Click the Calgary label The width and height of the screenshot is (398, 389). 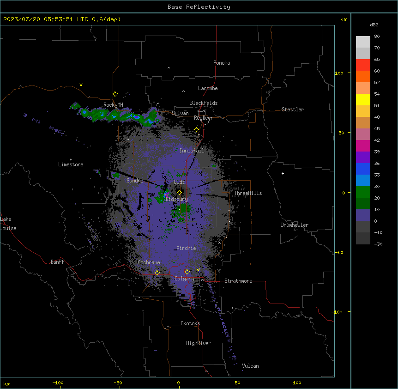tap(184, 279)
